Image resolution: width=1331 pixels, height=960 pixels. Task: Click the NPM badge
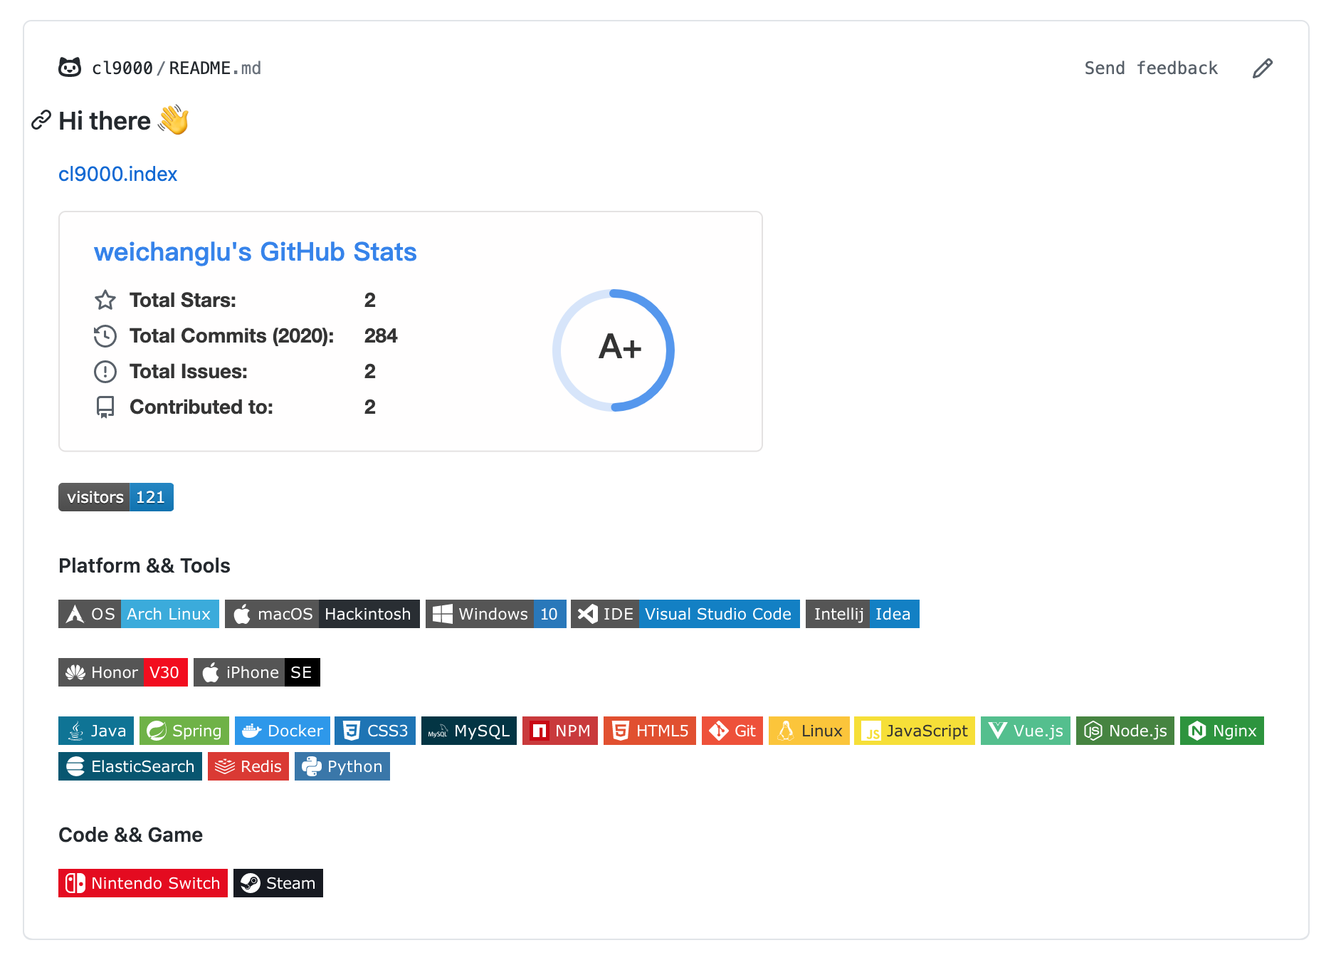560,731
